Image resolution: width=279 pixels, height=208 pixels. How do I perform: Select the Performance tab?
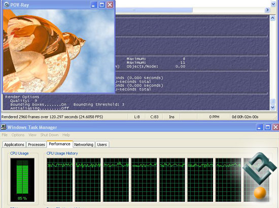click(60, 144)
